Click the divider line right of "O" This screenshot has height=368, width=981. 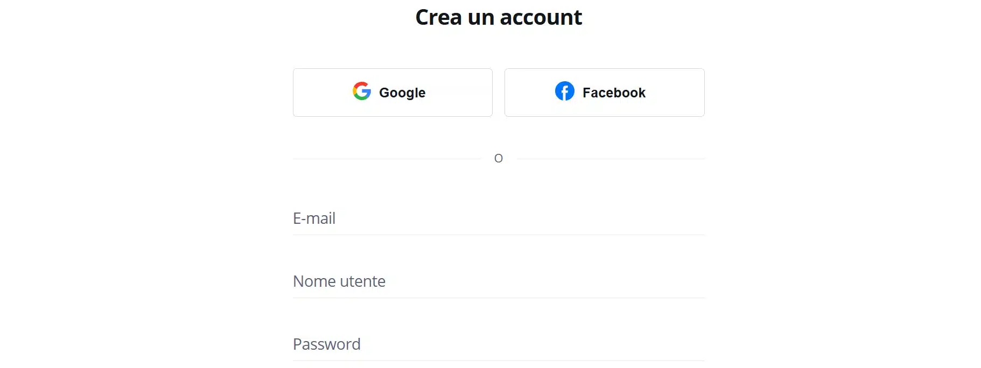click(611, 159)
